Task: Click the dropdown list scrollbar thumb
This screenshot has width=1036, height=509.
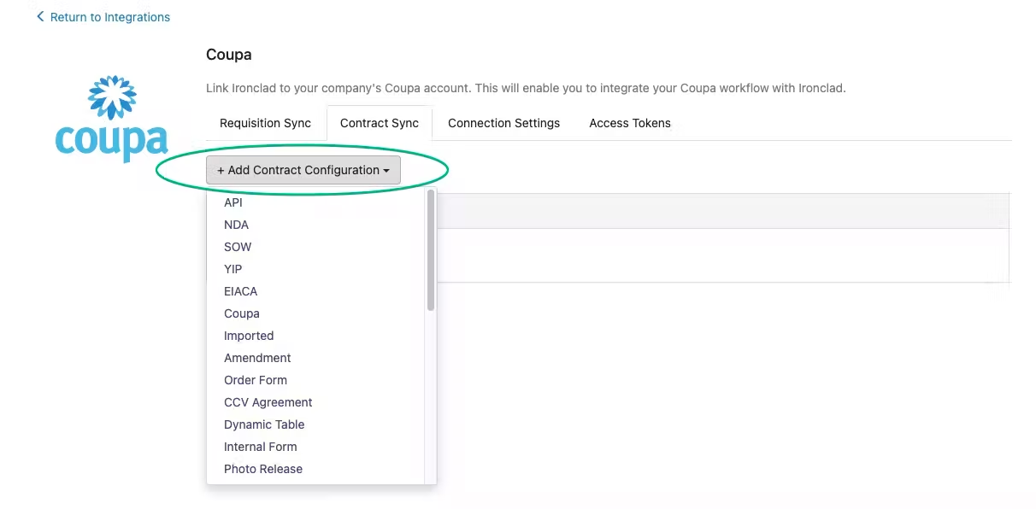Action: pos(431,250)
